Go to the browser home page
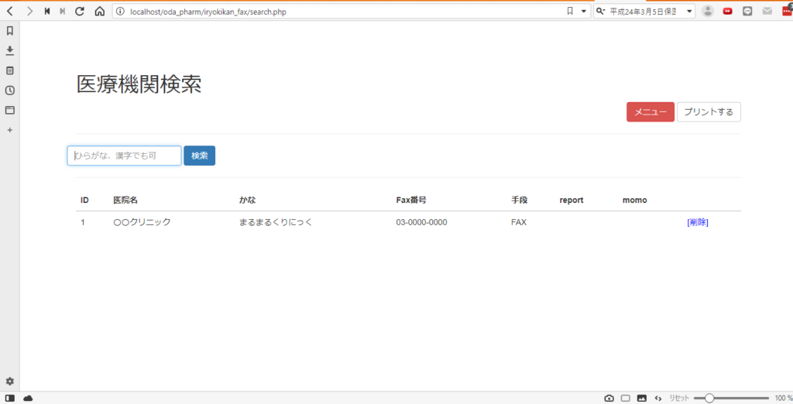The width and height of the screenshot is (793, 404). (x=99, y=12)
